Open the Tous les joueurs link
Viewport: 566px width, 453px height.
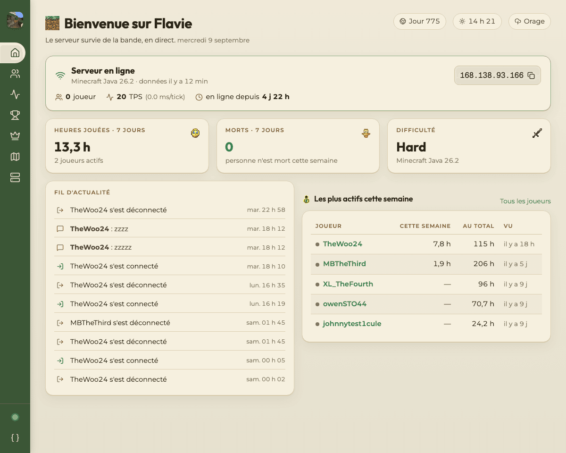pyautogui.click(x=525, y=201)
